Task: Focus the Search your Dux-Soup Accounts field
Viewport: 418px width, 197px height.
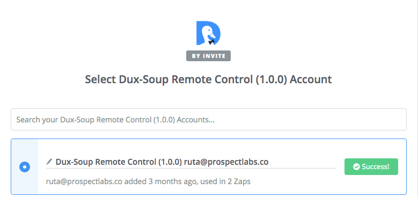Action: tap(209, 119)
